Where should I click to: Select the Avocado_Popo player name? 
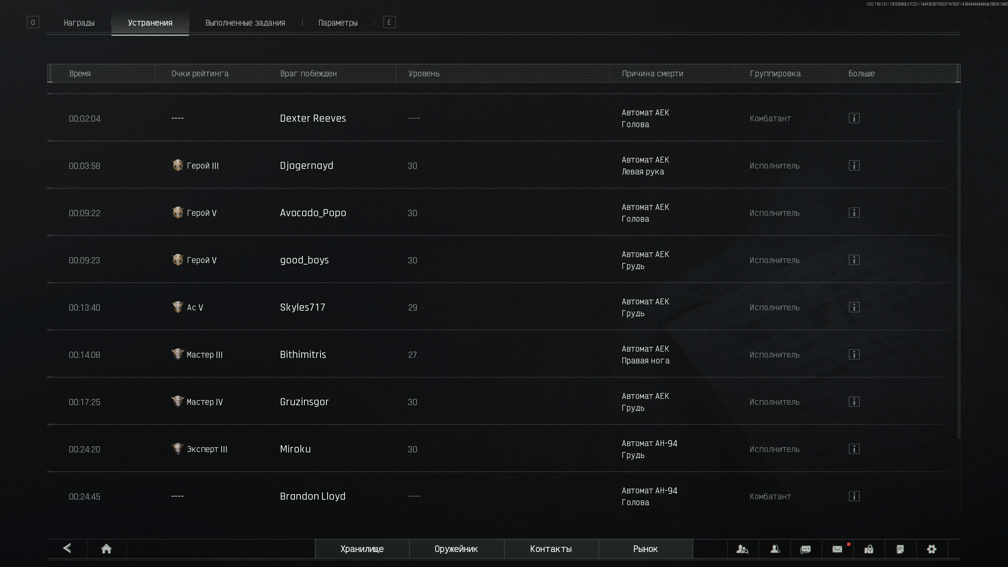coord(313,213)
